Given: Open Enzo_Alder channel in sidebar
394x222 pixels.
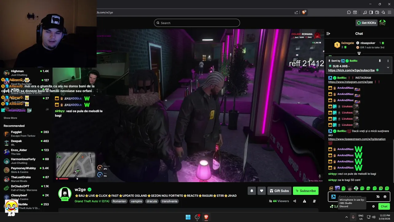Looking at the screenshot, I should [26, 152].
